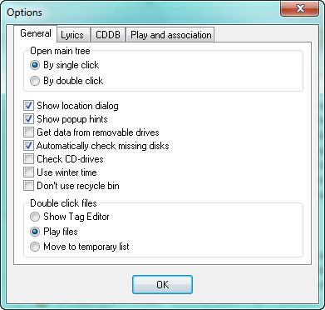
Task: Click the Options title bar text
Action: pyautogui.click(x=24, y=12)
